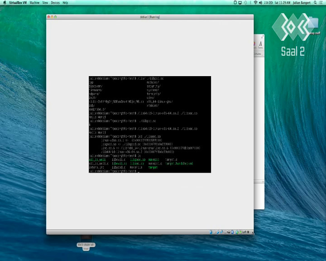Open the Devices menu

point(55,3)
